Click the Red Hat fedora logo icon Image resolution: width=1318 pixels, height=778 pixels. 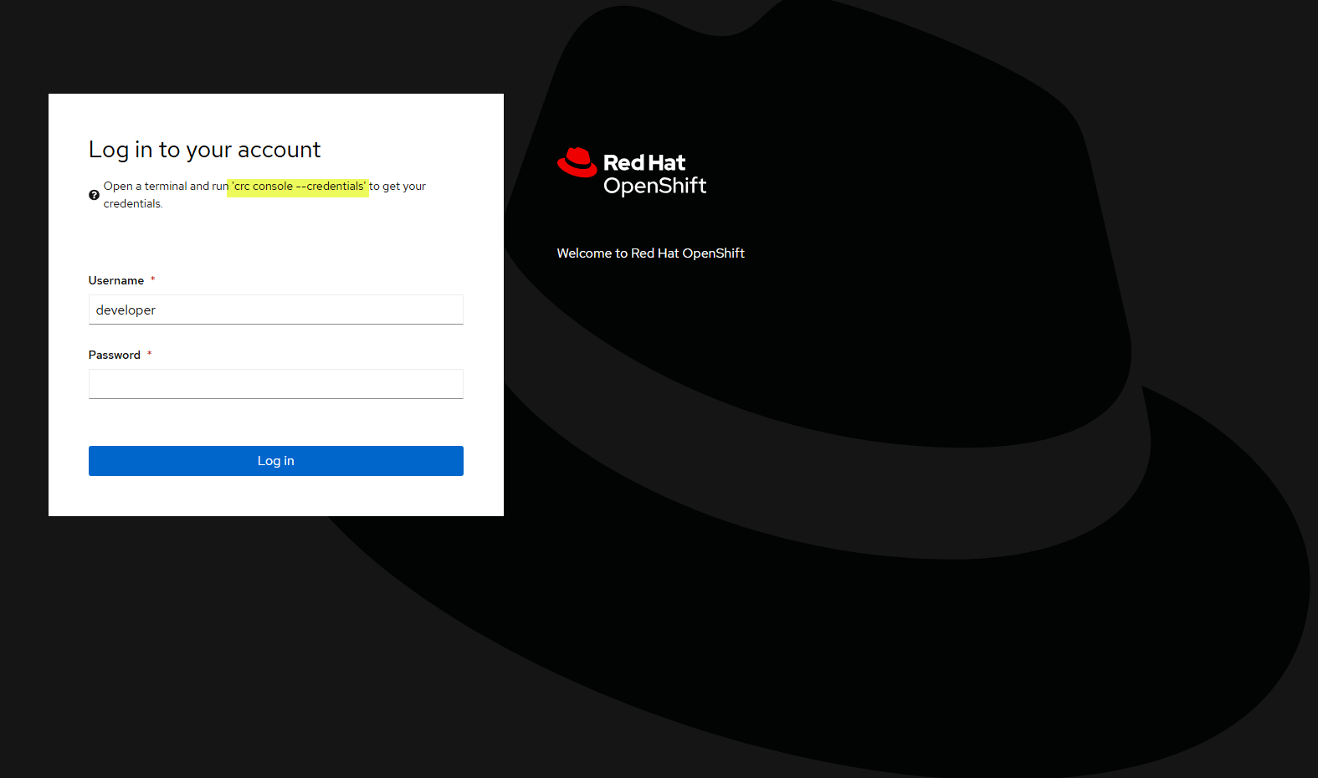577,162
